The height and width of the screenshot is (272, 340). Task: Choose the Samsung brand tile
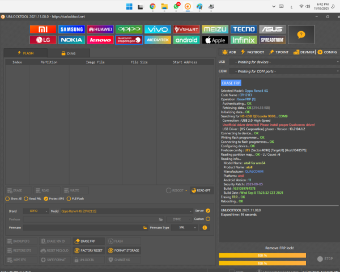click(x=71, y=29)
